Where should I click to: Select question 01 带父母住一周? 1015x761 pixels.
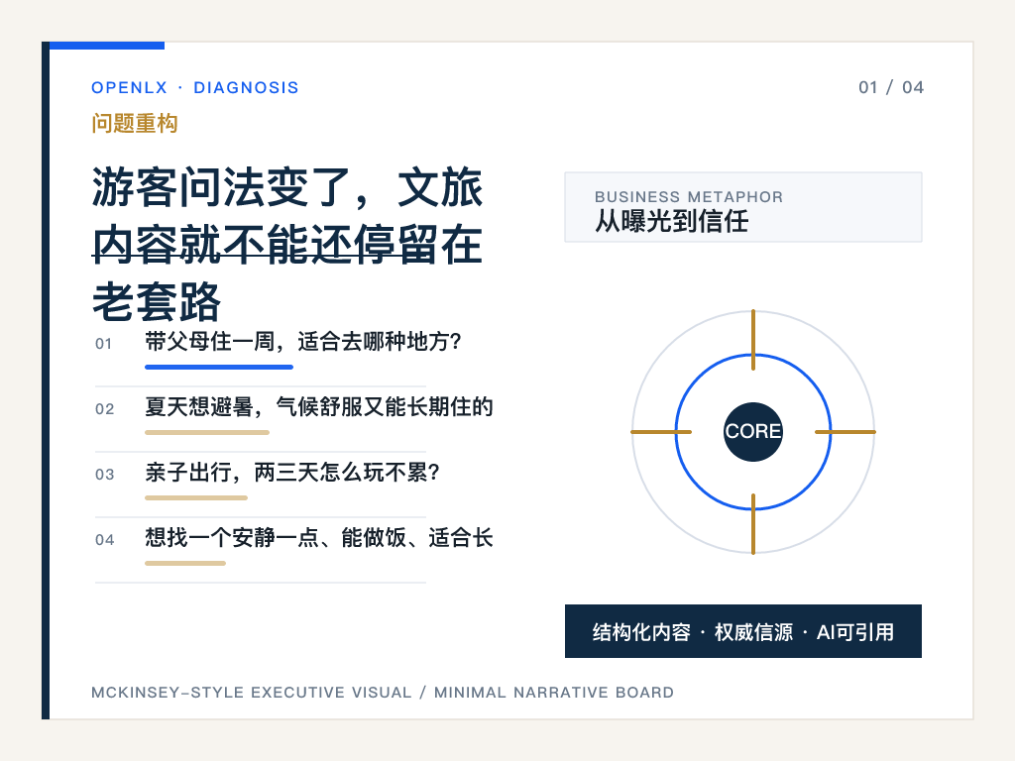point(303,341)
